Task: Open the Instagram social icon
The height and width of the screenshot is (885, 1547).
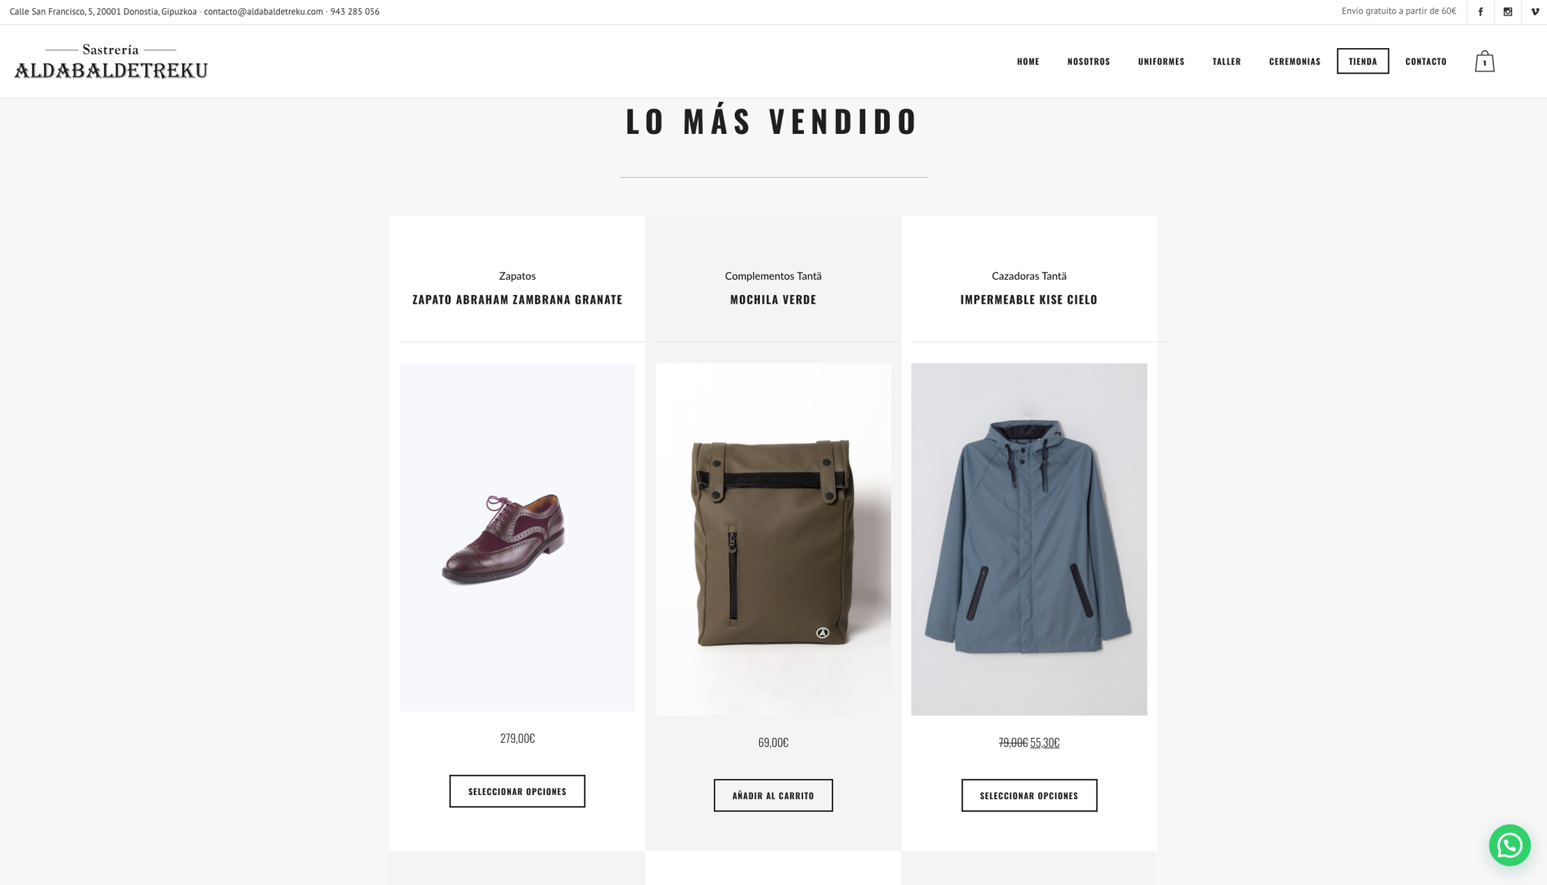Action: point(1507,12)
